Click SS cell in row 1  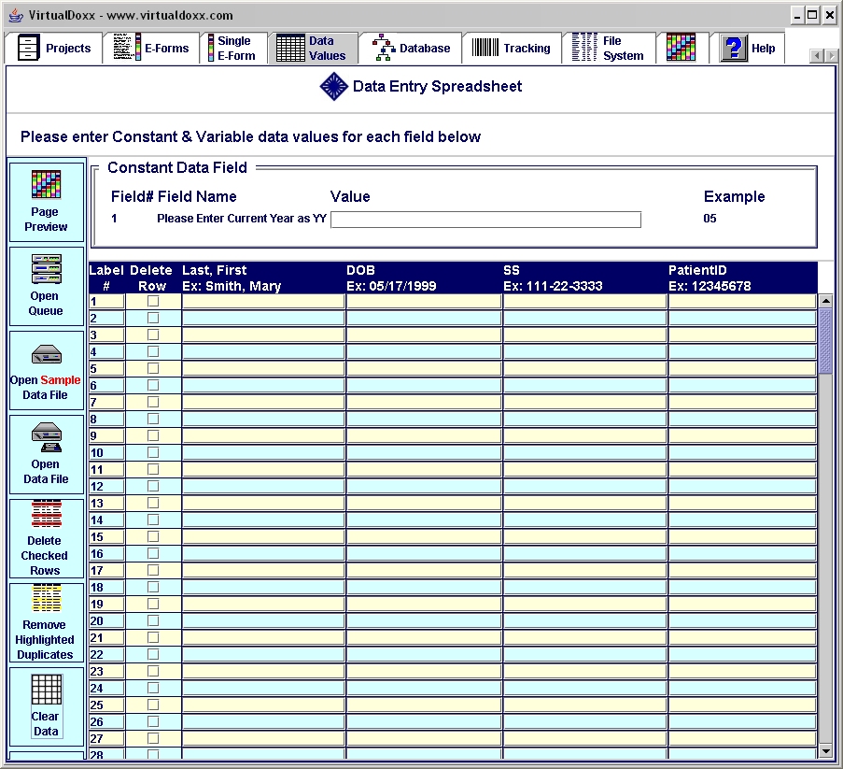[x=585, y=302]
